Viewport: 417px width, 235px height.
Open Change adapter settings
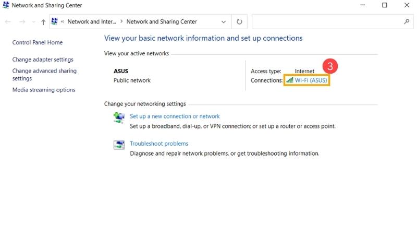[x=43, y=60]
